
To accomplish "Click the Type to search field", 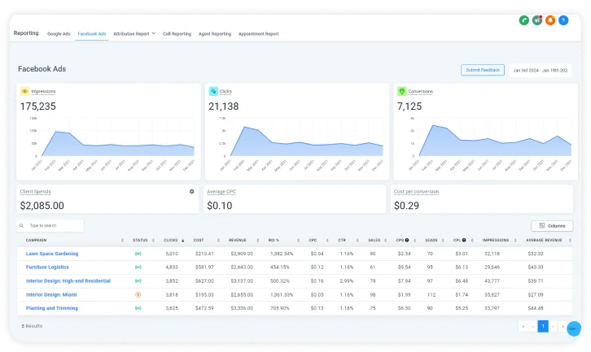I will point(50,225).
